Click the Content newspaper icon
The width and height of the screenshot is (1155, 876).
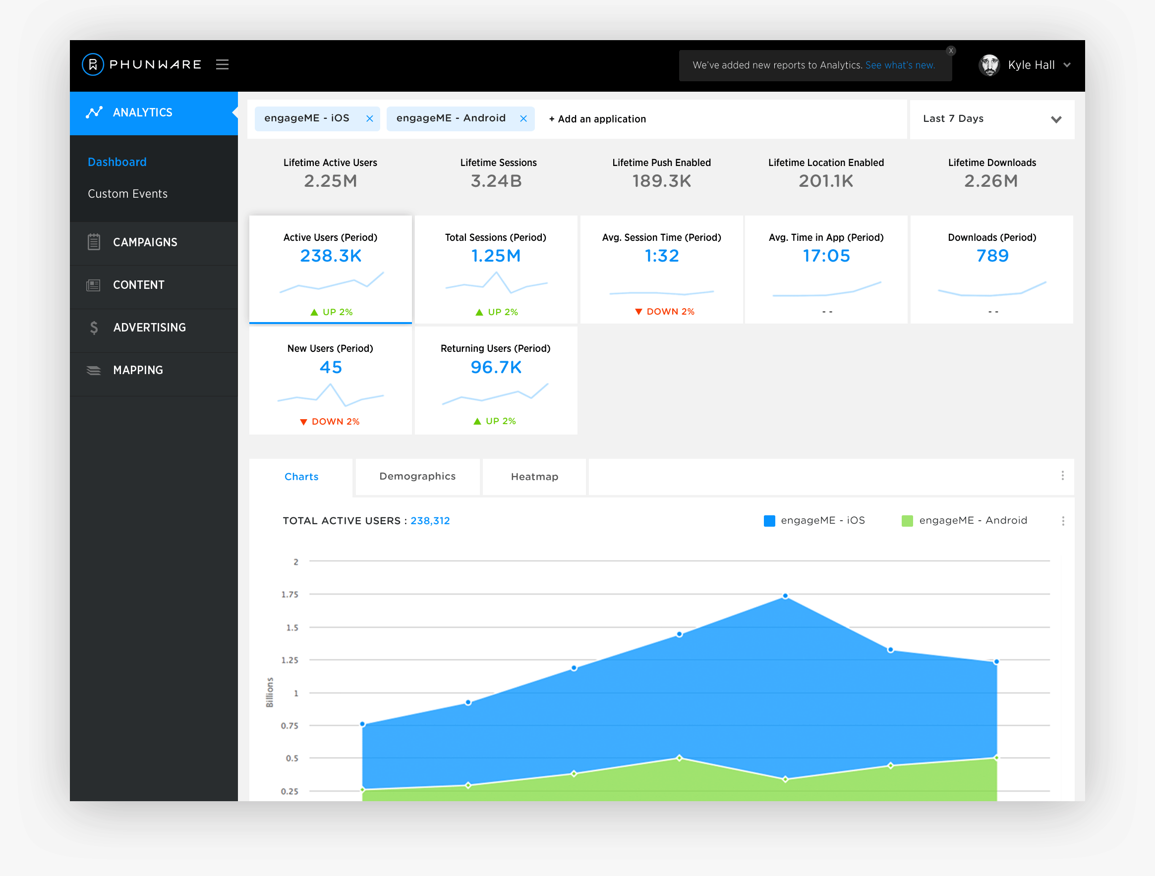click(x=94, y=285)
